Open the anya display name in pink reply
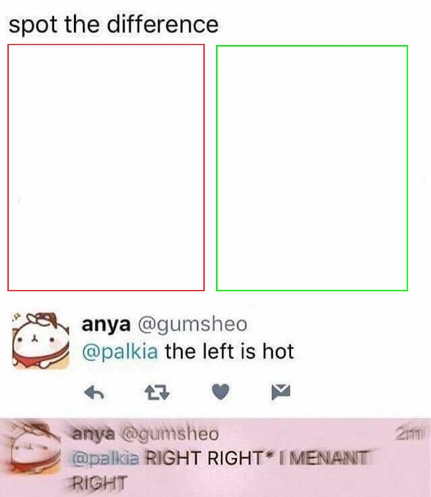431x497 pixels. (x=93, y=434)
